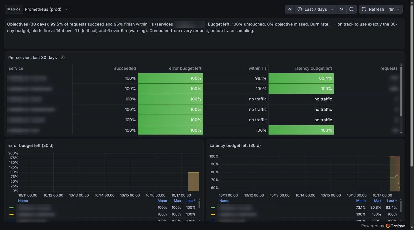Sort Error budget legend by Mean header
This screenshot has width=414, height=230.
(x=162, y=201)
